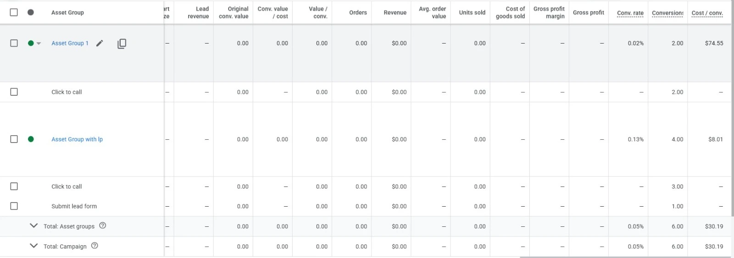
Task: Open help icon beside Total: Asset groups
Action: [103, 225]
